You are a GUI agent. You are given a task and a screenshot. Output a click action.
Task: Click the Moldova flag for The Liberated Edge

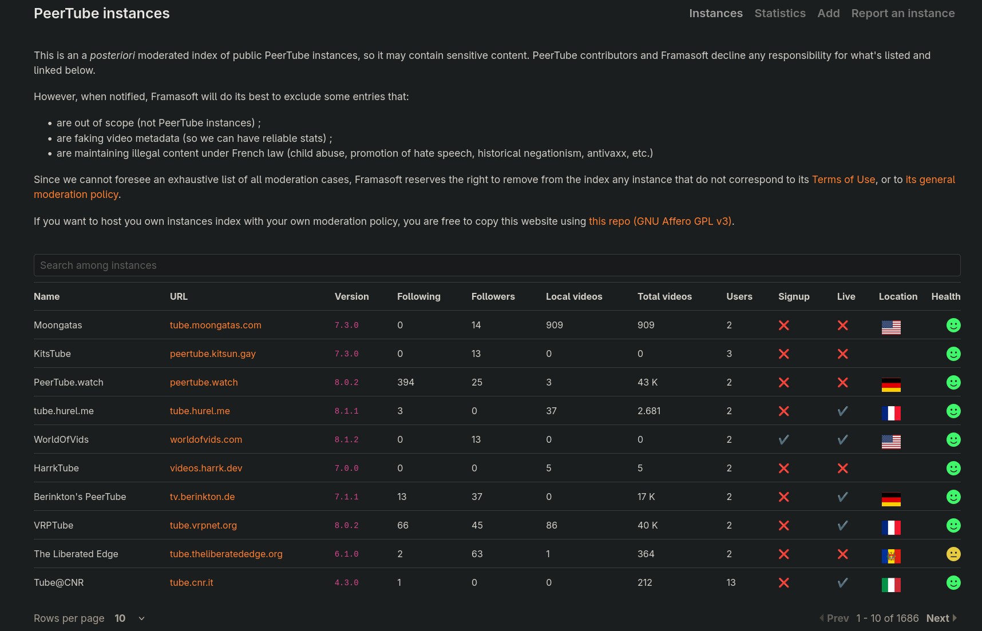coord(890,556)
